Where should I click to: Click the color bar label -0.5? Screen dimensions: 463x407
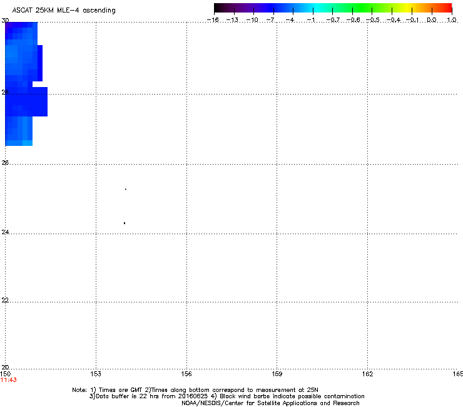tap(372, 20)
